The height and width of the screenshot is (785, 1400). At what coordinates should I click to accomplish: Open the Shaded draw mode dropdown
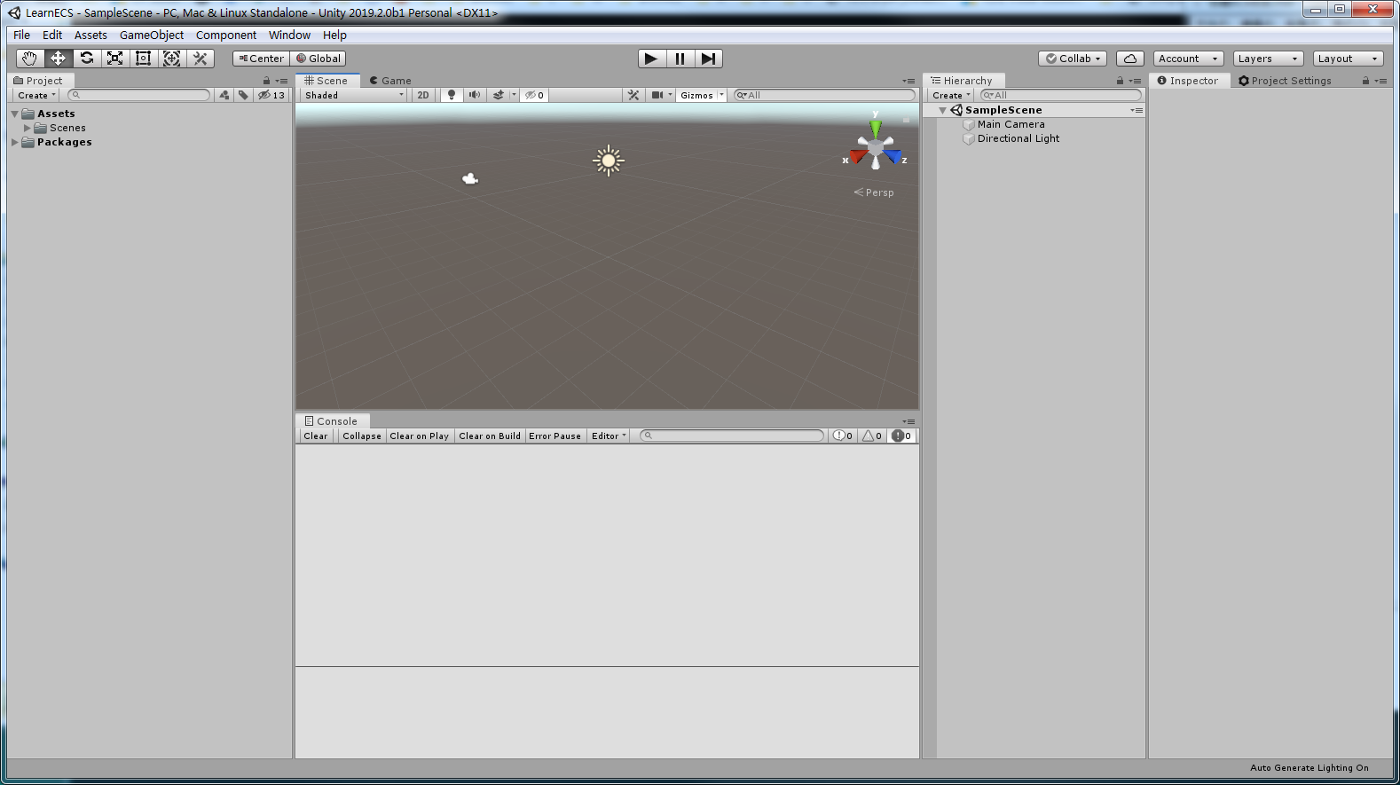[354, 95]
